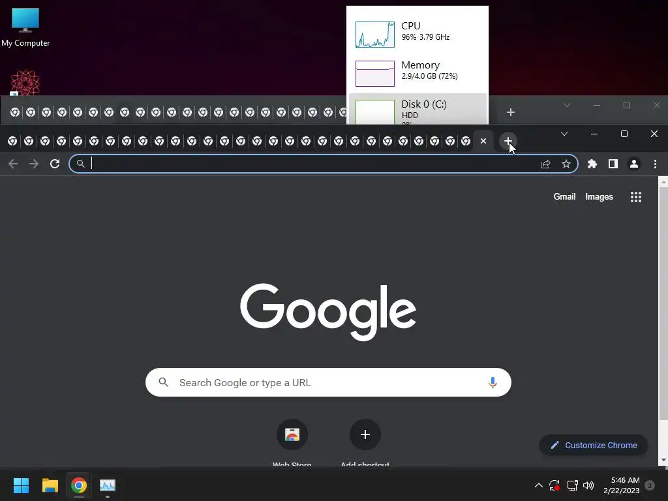Open My Computer desktop icon
The image size is (668, 501).
[x=25, y=27]
